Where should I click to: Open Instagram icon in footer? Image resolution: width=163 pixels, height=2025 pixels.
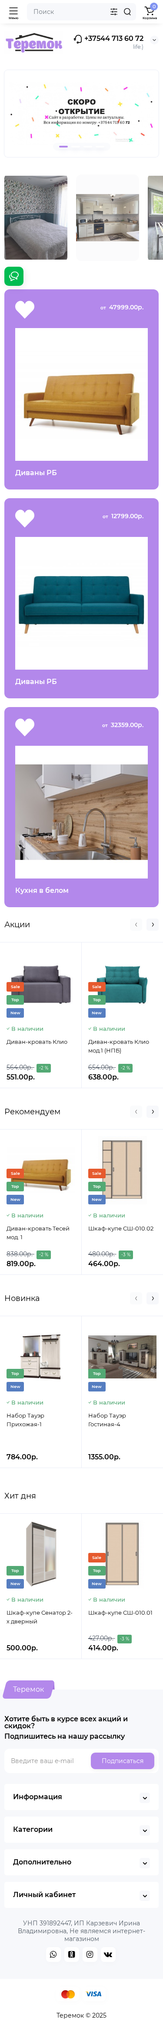coord(90,1954)
